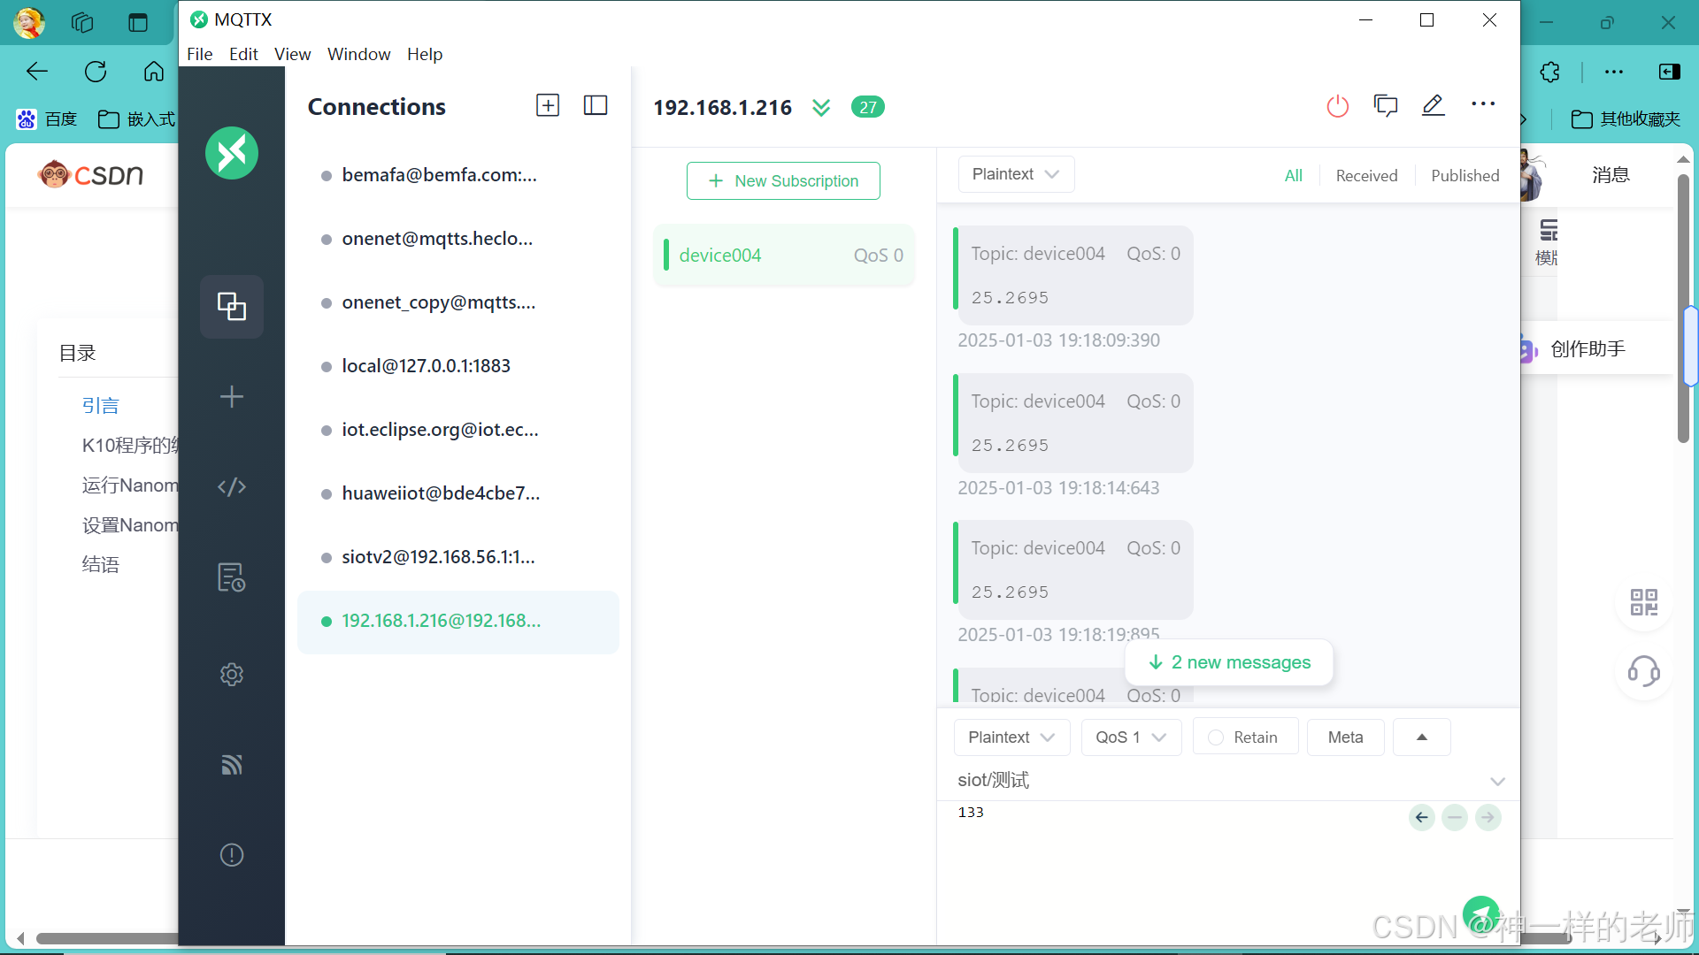
Task: Go to next message history arrow
Action: click(x=1488, y=817)
